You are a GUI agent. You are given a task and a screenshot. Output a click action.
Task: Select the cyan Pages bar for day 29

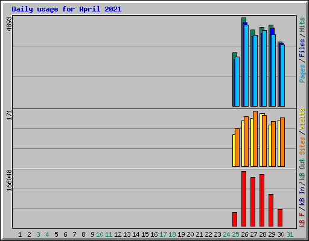[273, 70]
